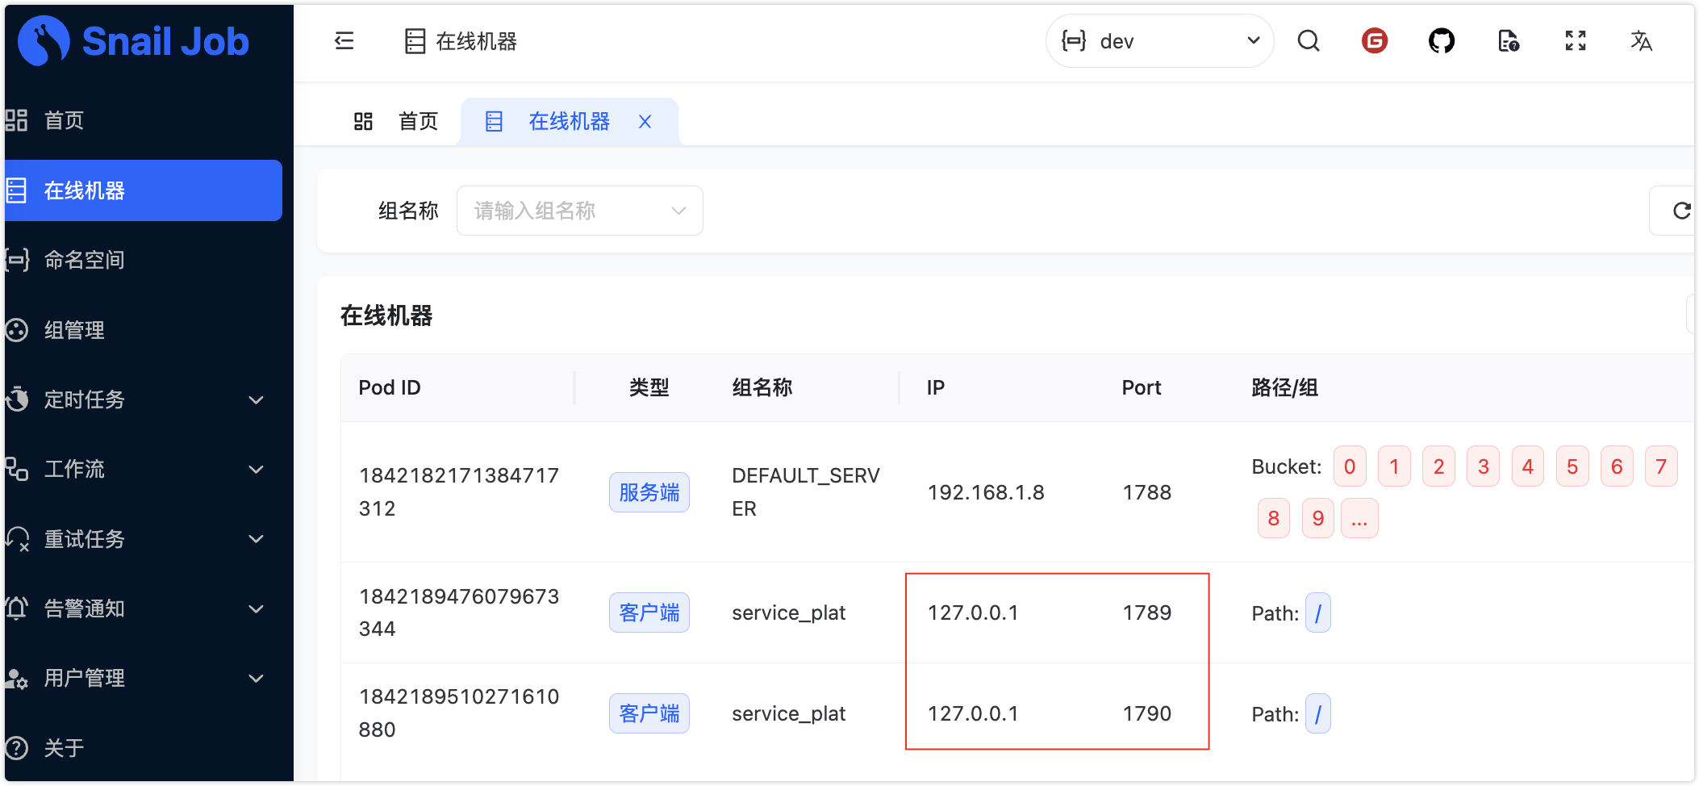Toggle fullscreen mode icon

coord(1575,41)
